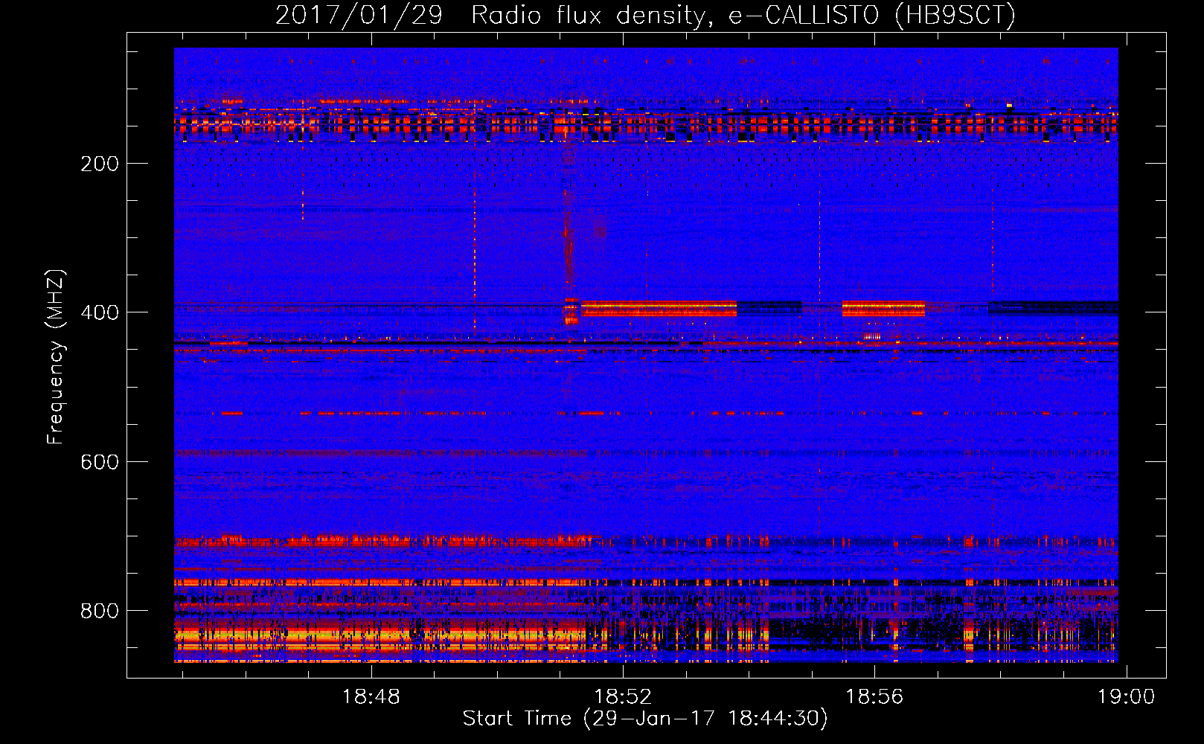Click the 200 frequency tick label
The height and width of the screenshot is (744, 1204).
coord(100,164)
